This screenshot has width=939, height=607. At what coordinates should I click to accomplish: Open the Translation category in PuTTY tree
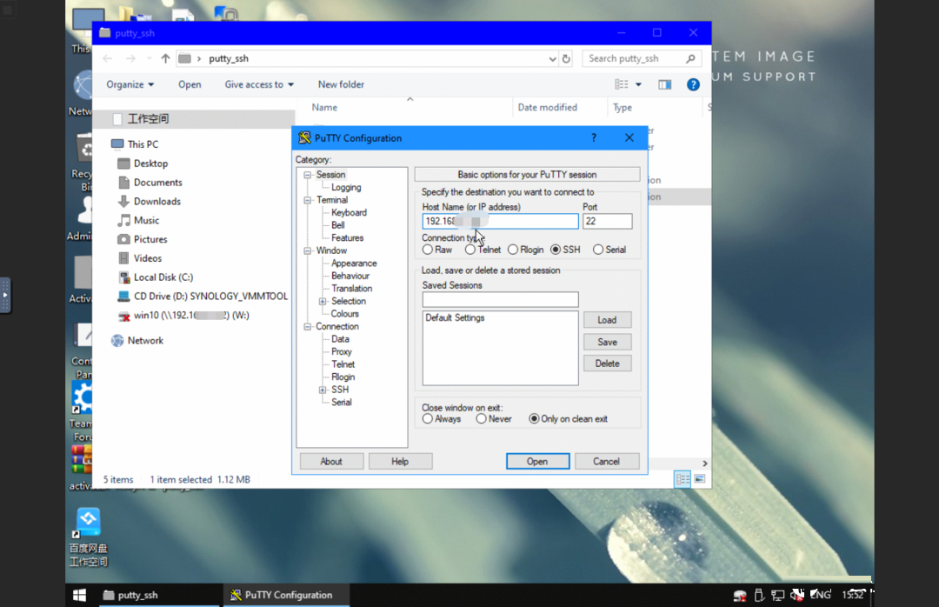point(351,288)
